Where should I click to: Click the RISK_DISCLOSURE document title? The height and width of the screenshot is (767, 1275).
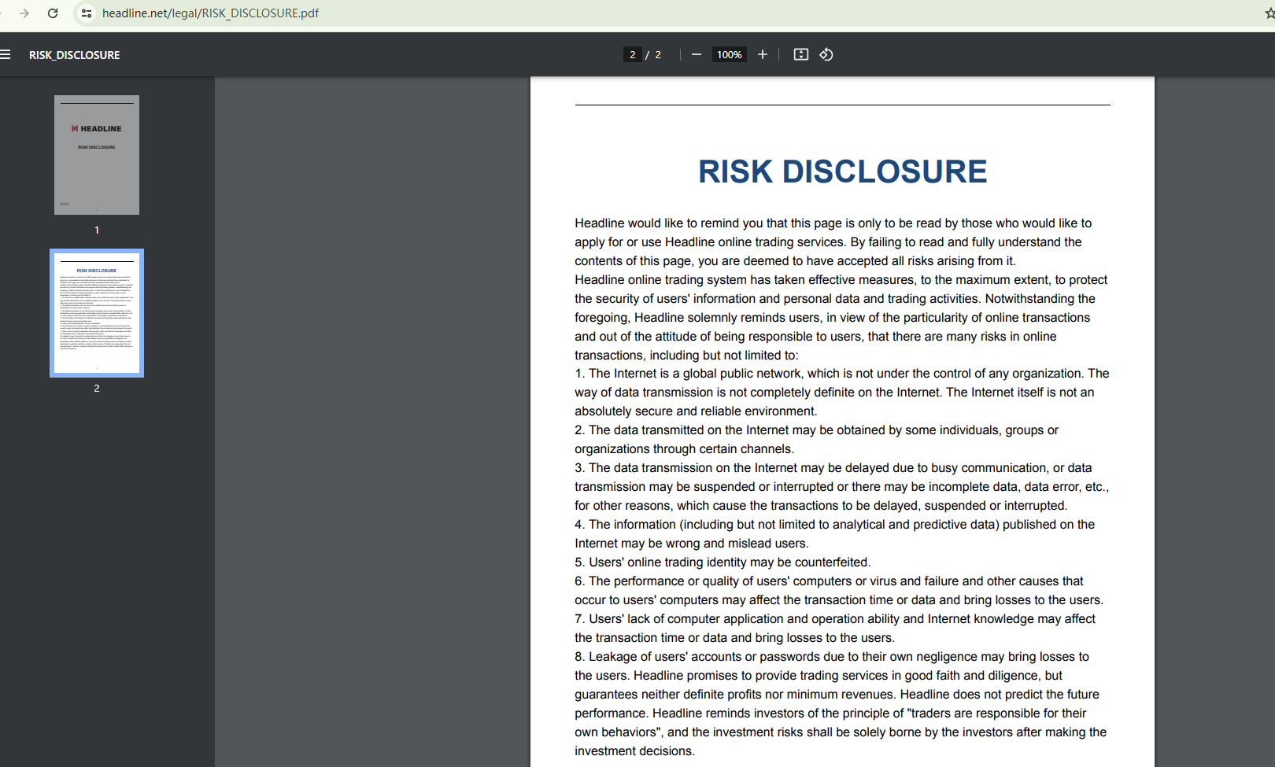(x=75, y=55)
